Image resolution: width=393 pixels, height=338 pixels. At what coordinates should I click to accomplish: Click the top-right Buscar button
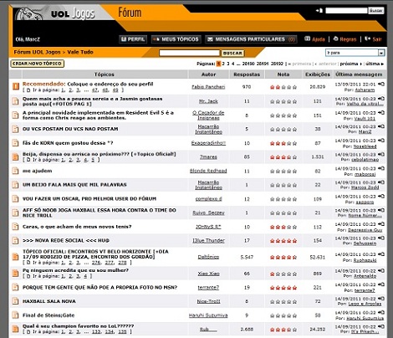click(x=375, y=11)
